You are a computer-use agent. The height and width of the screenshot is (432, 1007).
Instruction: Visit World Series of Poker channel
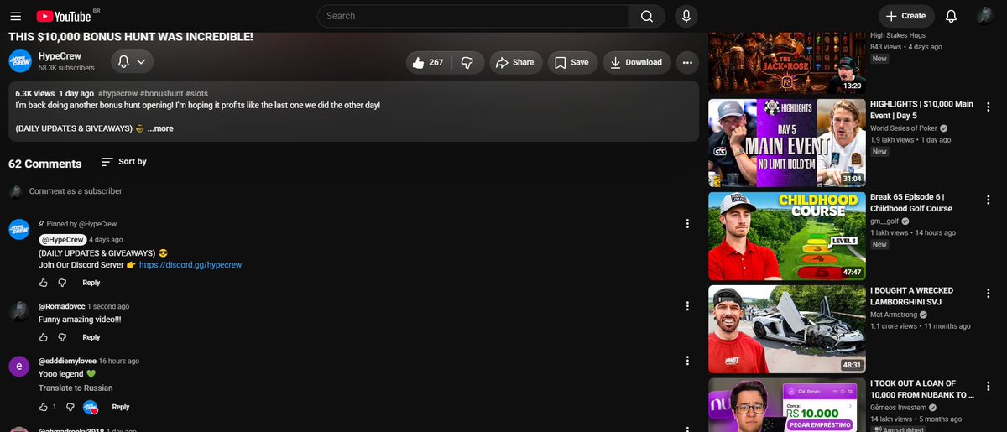coord(905,128)
